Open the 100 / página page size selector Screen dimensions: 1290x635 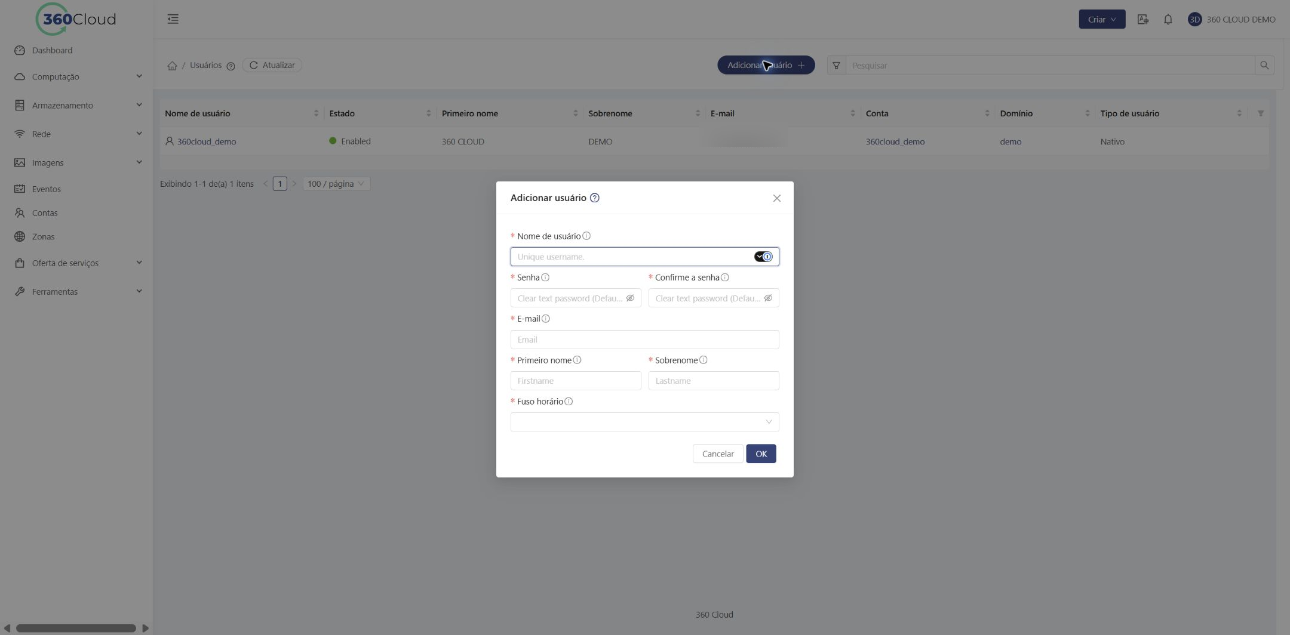point(336,184)
